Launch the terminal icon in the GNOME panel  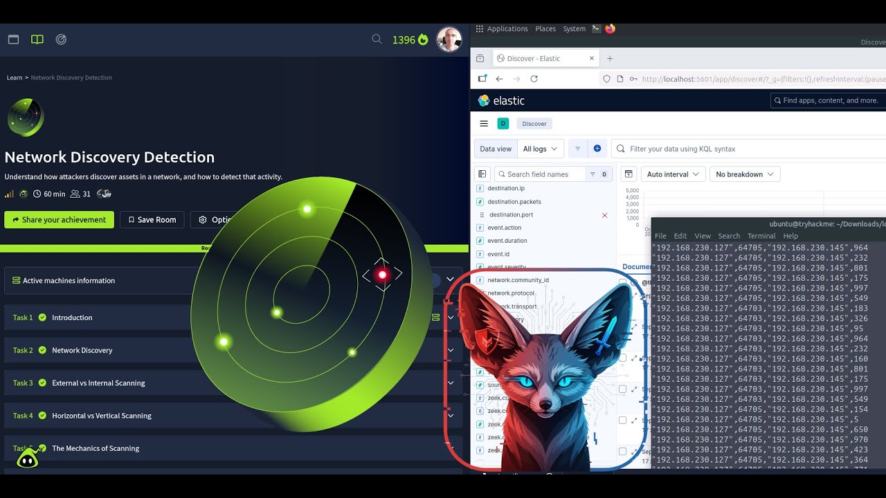(x=595, y=28)
